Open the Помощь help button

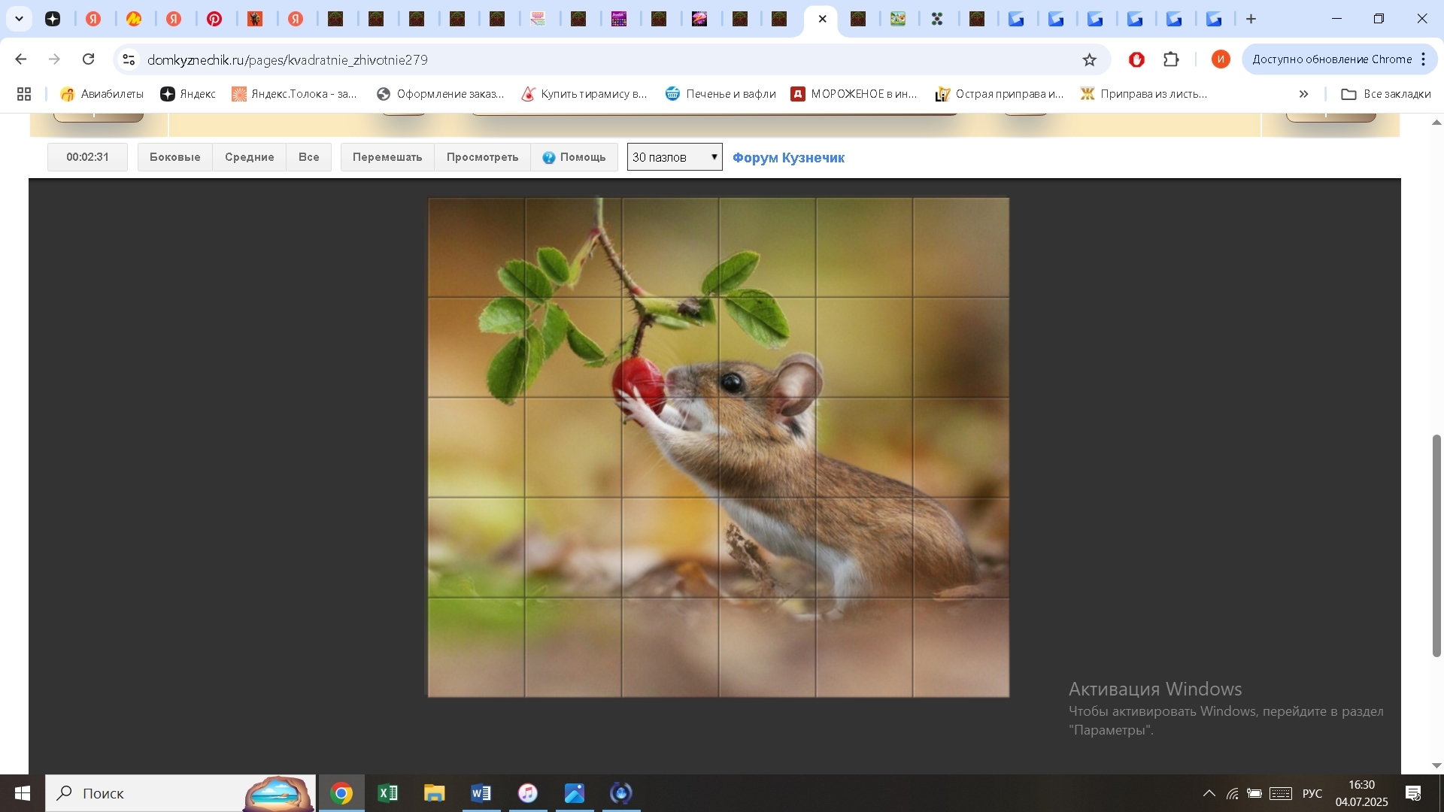(x=575, y=157)
